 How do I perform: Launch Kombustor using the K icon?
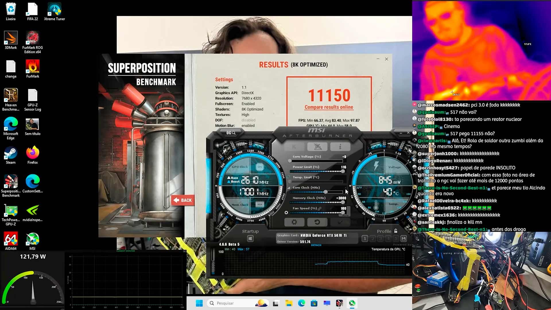(294, 147)
